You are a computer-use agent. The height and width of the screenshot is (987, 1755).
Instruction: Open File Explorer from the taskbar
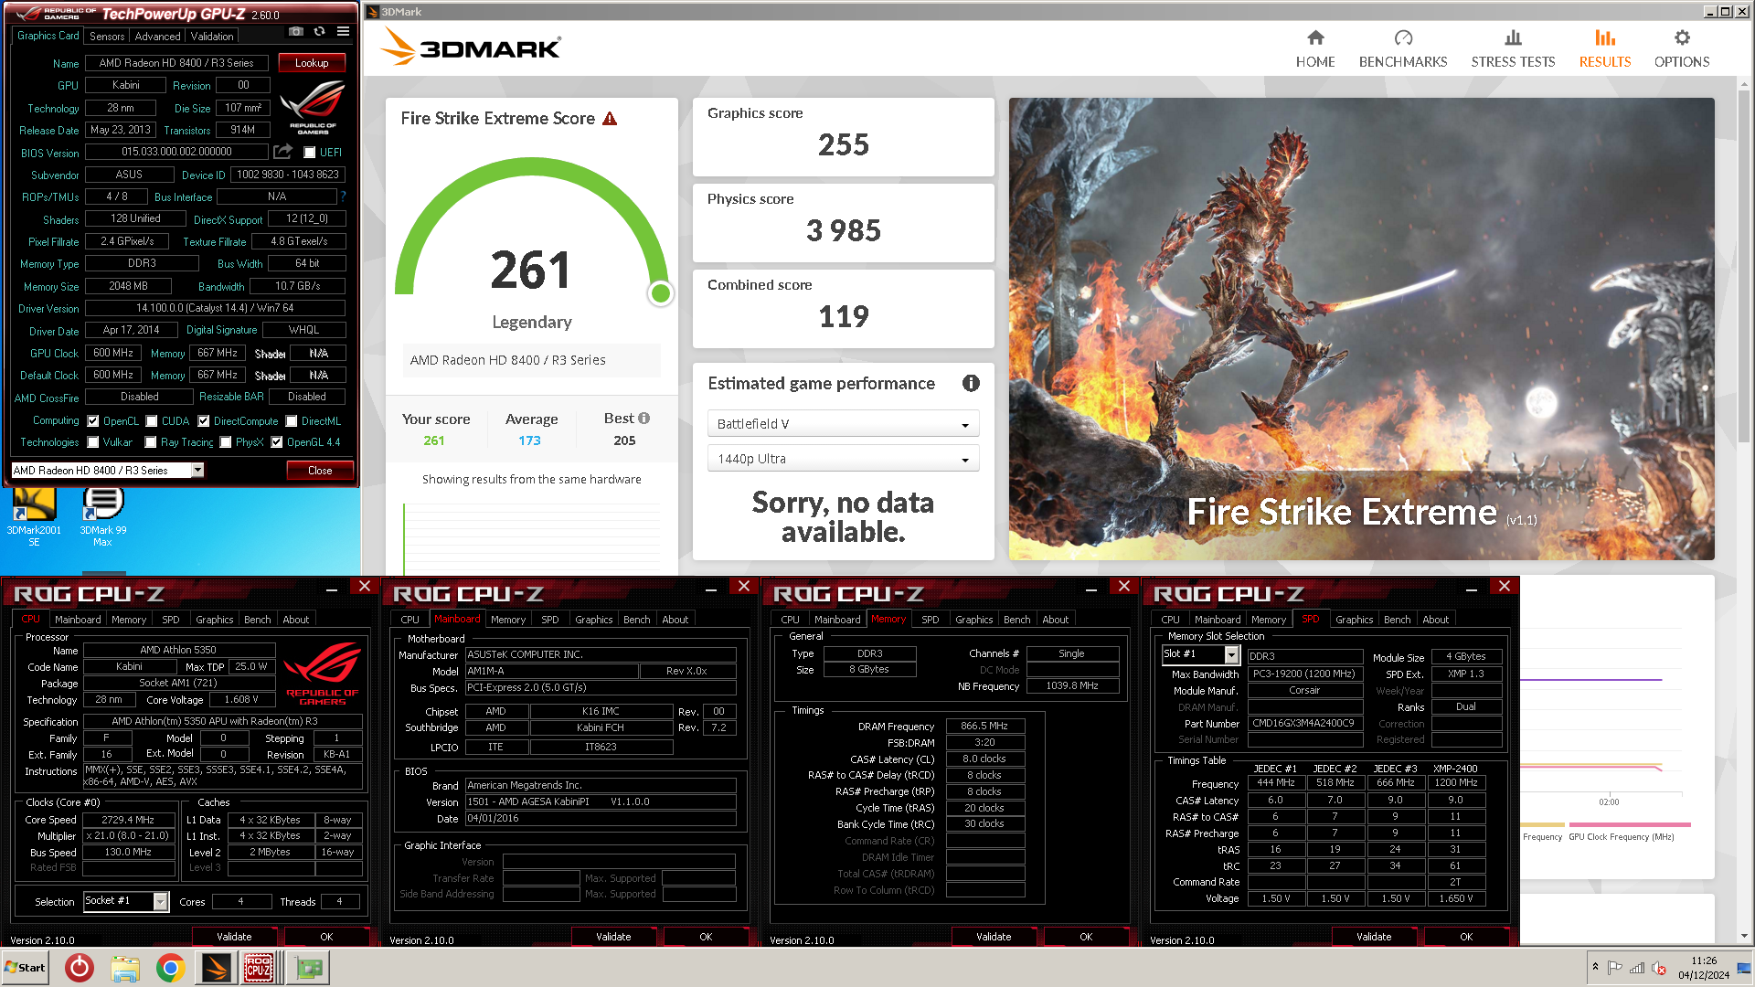click(125, 968)
